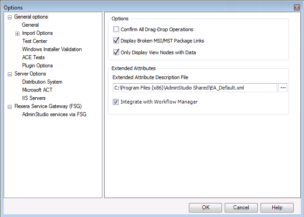Click the Extended Attribute Description File path field
The image size is (304, 217).
(x=195, y=88)
